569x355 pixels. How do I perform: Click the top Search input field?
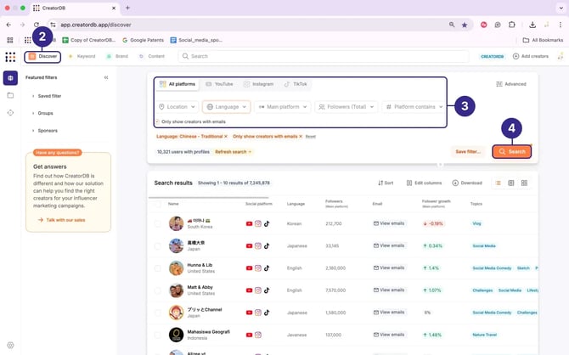coord(323,56)
